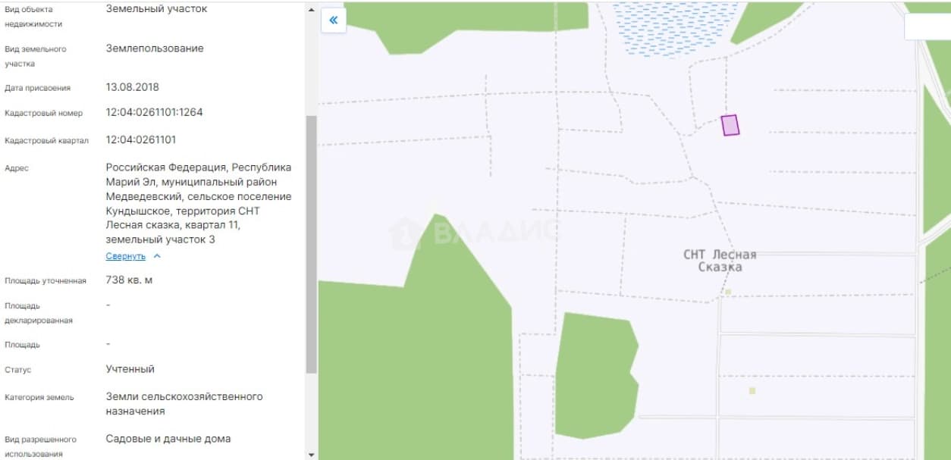
Task: Click "Земли сельскохозяйственного назначения" category value
Action: point(184,404)
